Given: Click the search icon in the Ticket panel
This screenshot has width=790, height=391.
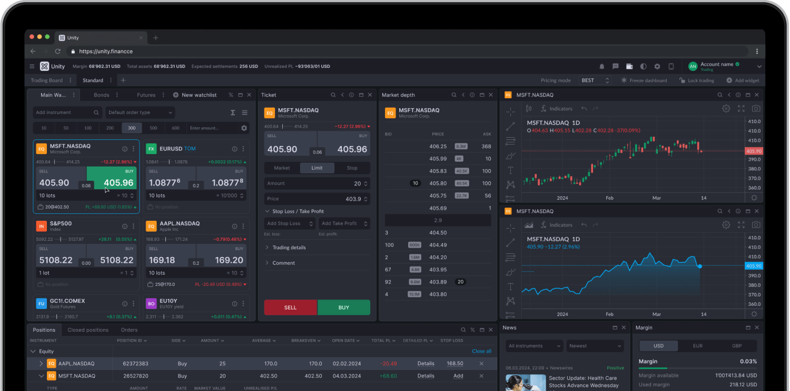Looking at the screenshot, I should tap(333, 95).
